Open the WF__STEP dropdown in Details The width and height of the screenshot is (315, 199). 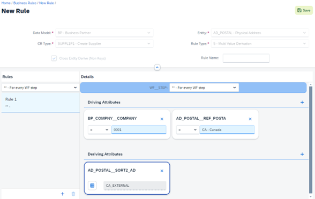204,88
